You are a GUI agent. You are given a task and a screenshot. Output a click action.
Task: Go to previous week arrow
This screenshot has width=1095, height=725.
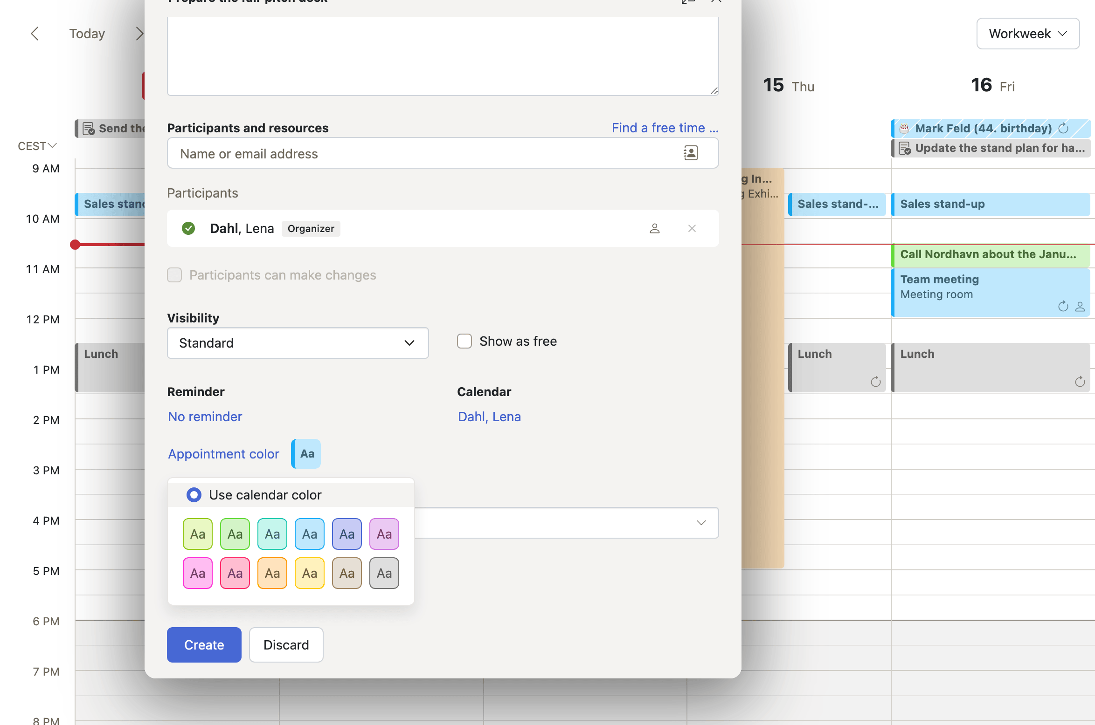pyautogui.click(x=35, y=34)
